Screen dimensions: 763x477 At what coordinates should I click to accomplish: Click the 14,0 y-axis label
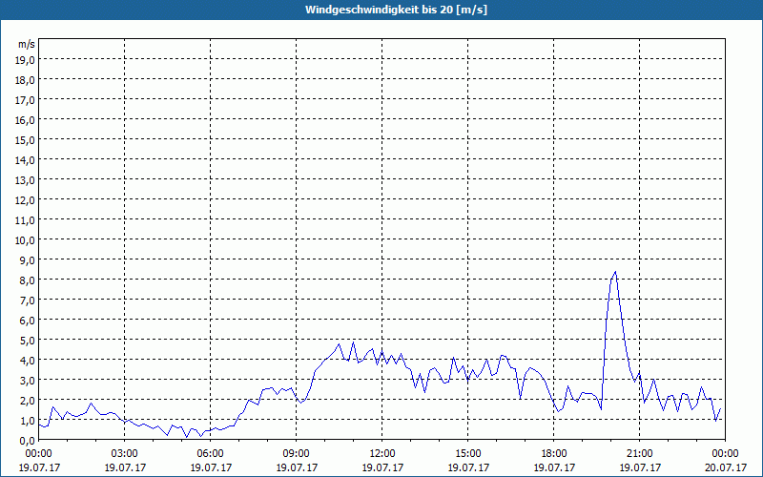click(27, 159)
